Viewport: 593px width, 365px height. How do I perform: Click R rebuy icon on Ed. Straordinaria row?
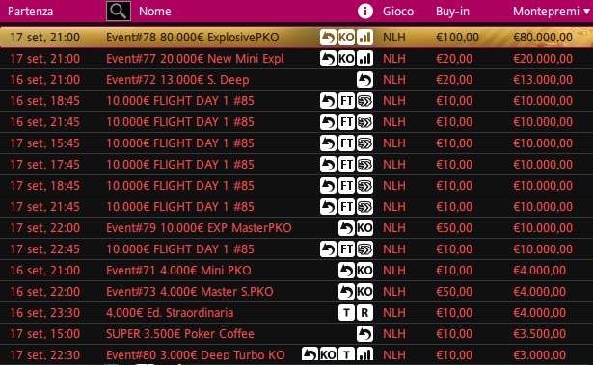364,313
